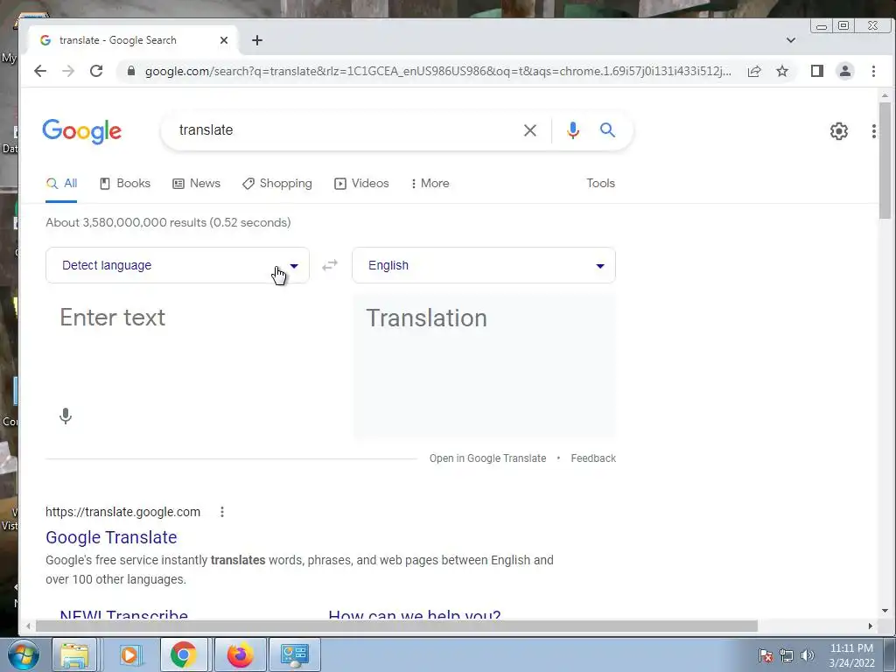Dictate text via translate microphone

pos(66,416)
